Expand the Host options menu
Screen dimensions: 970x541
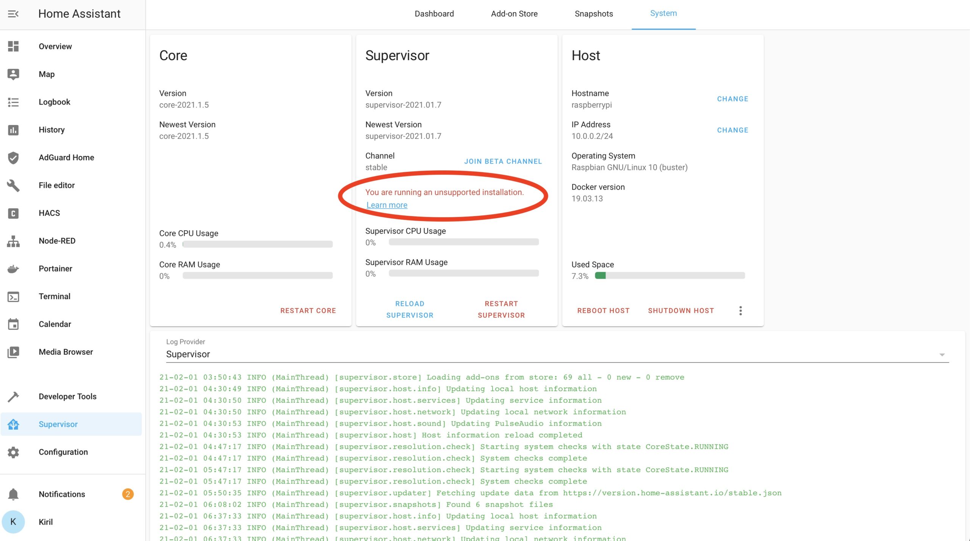[x=740, y=310]
